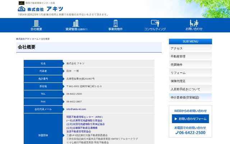Click お電話でのお問い合わせ heading
This screenshot has height=144, width=230.
pyautogui.click(x=190, y=128)
